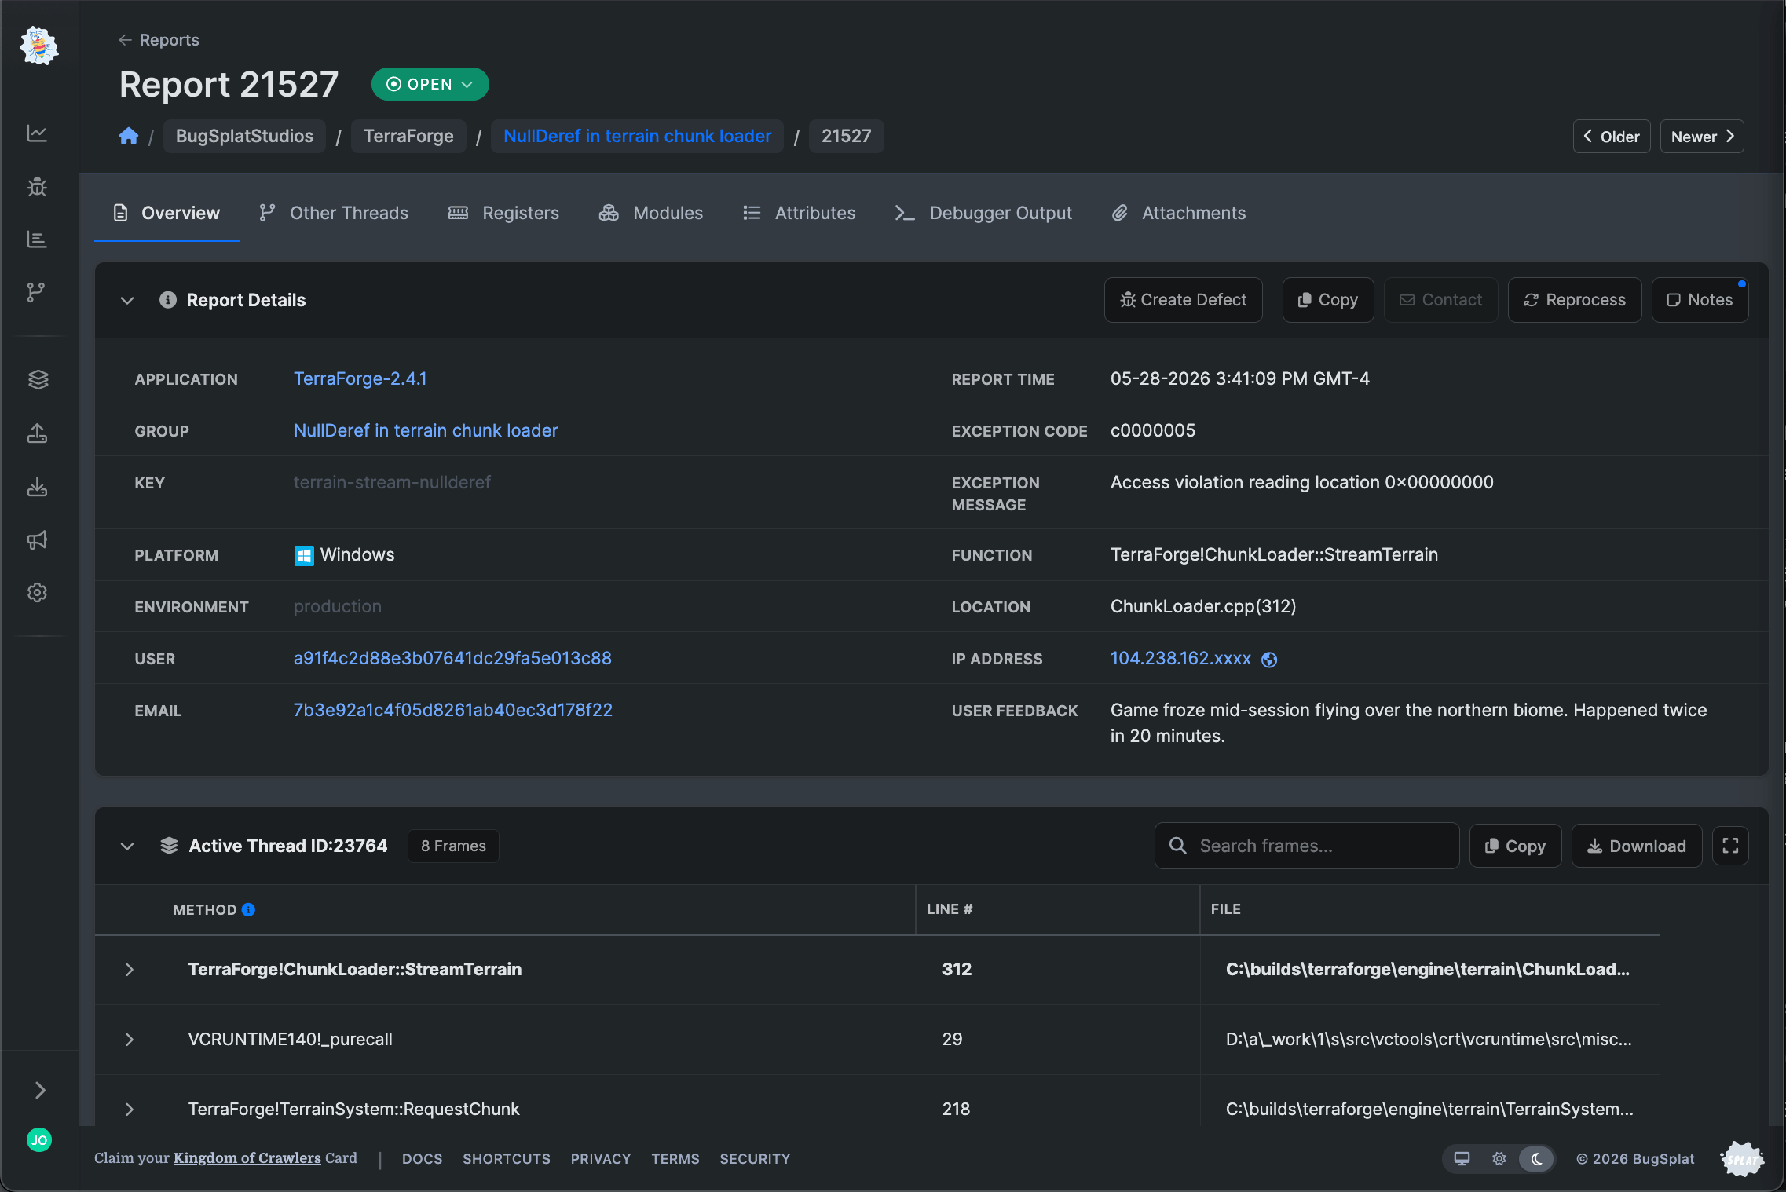This screenshot has width=1786, height=1192.
Task: Download the active thread stack
Action: click(1637, 846)
